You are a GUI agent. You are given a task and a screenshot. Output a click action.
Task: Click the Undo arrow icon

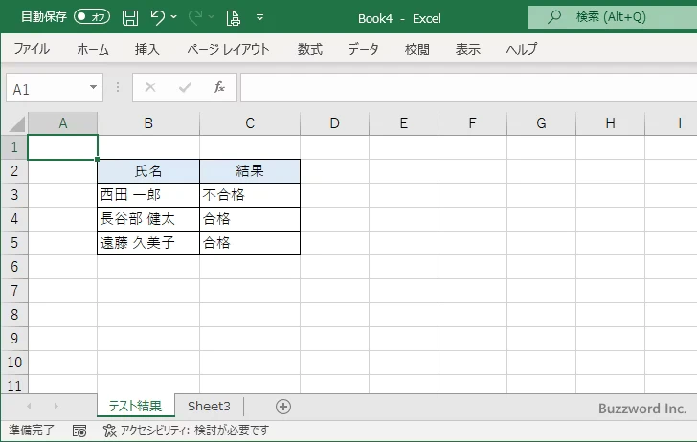(157, 18)
